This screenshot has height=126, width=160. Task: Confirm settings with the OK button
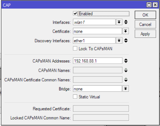coord(145,15)
